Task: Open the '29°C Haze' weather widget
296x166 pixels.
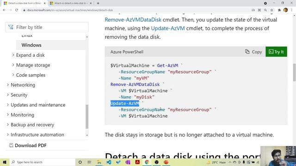Action: coord(216,162)
